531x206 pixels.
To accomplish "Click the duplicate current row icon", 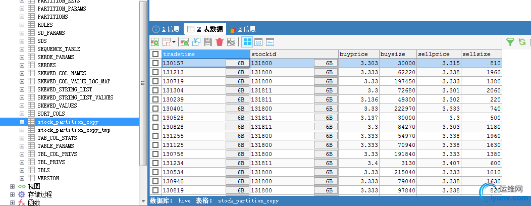I will point(196,42).
